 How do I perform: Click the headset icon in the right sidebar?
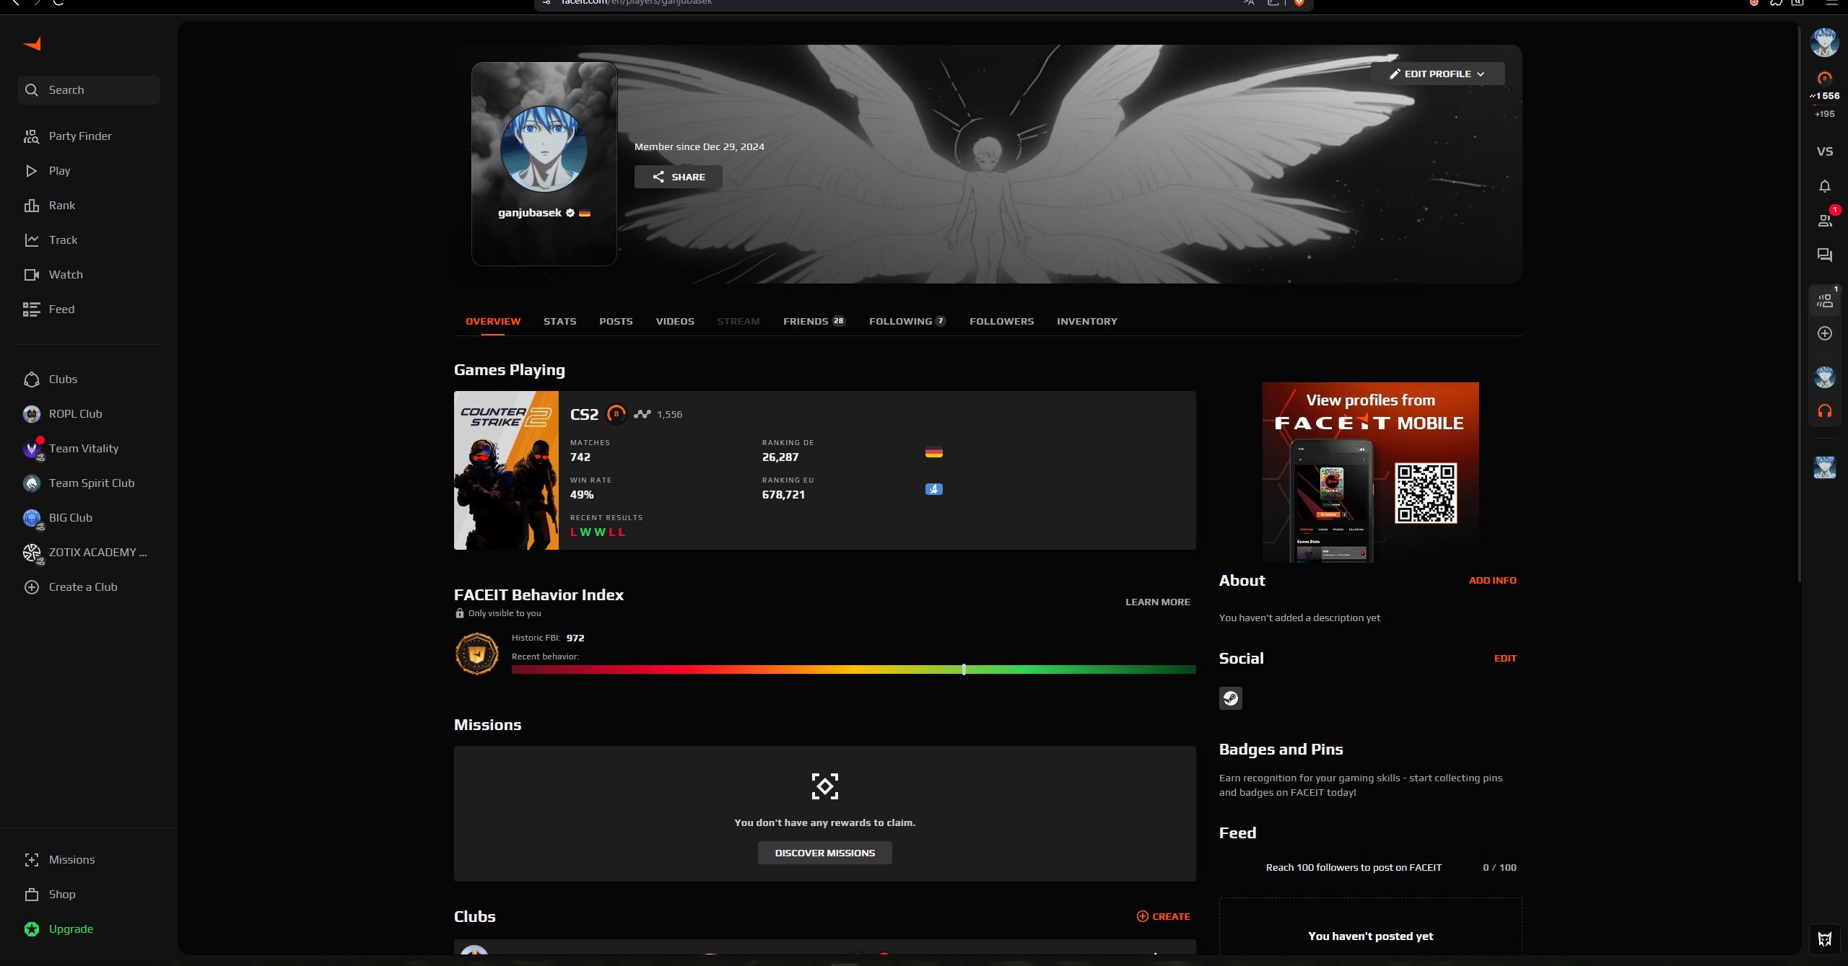pos(1825,410)
